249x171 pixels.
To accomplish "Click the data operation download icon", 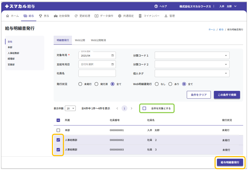I will [96, 16].
